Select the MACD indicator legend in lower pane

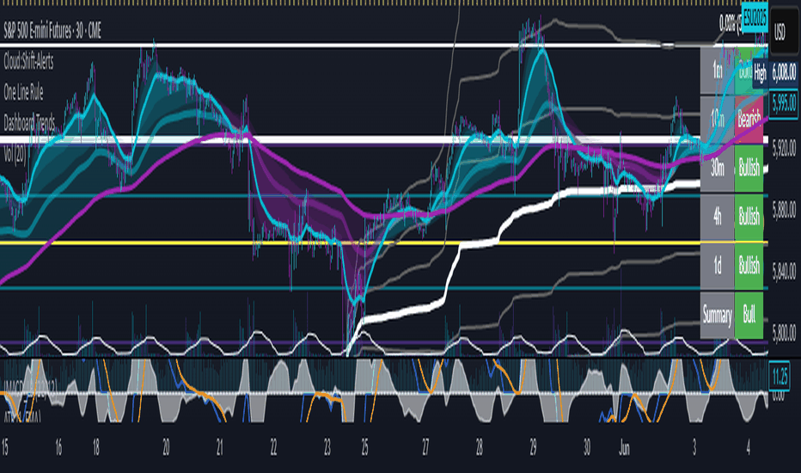[x=29, y=387]
